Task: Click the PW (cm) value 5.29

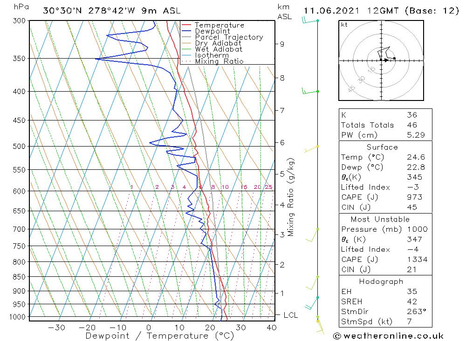Action: click(416, 135)
